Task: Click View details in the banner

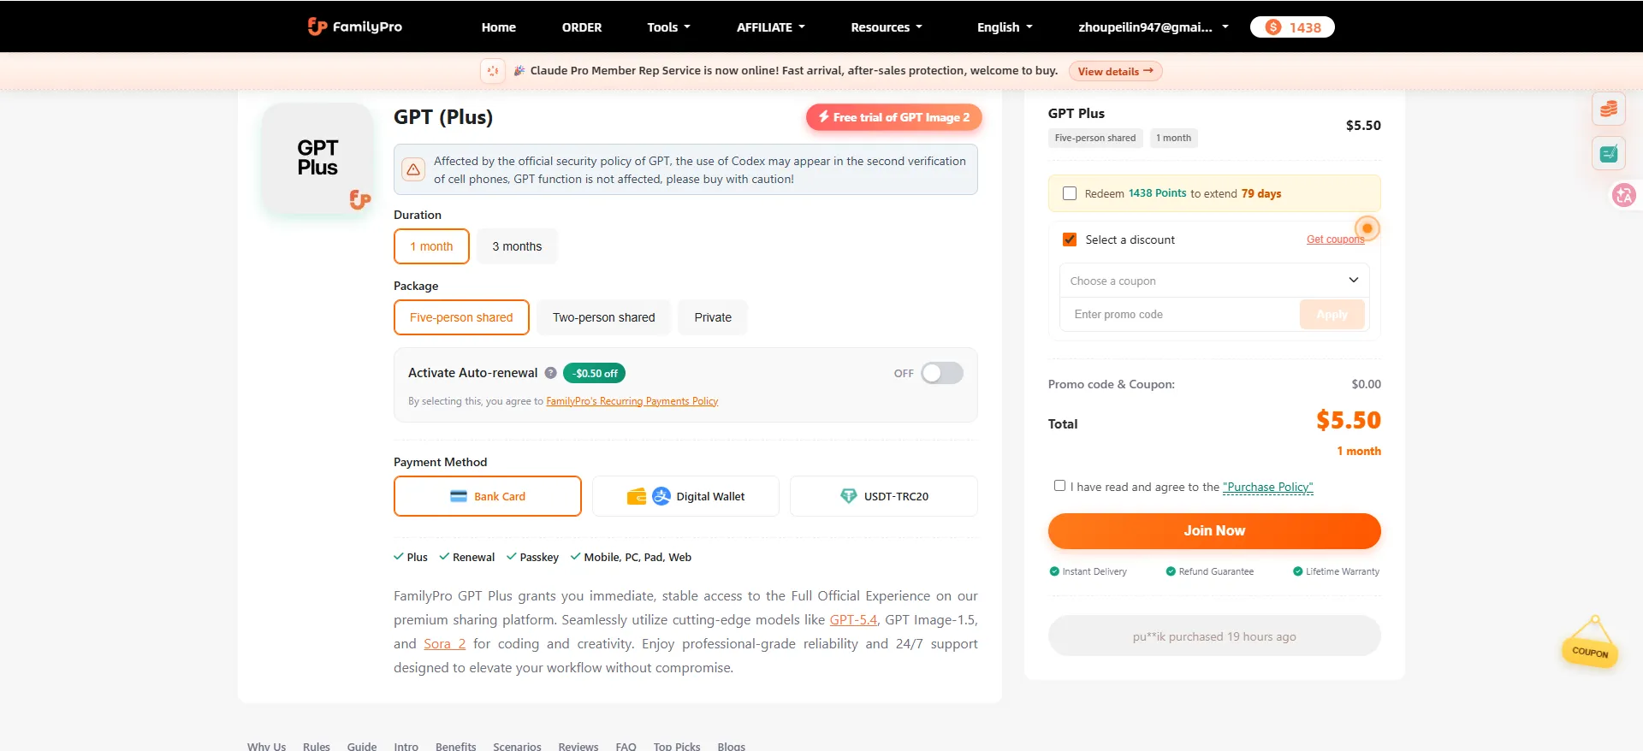Action: 1115,71
